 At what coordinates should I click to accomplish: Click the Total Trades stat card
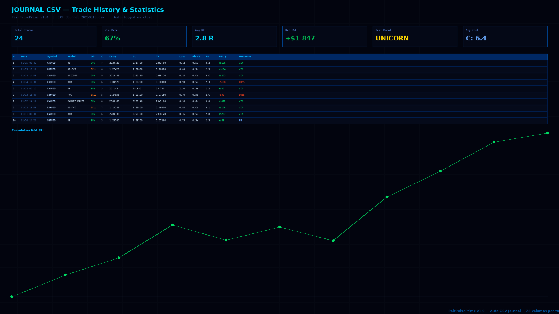(54, 36)
